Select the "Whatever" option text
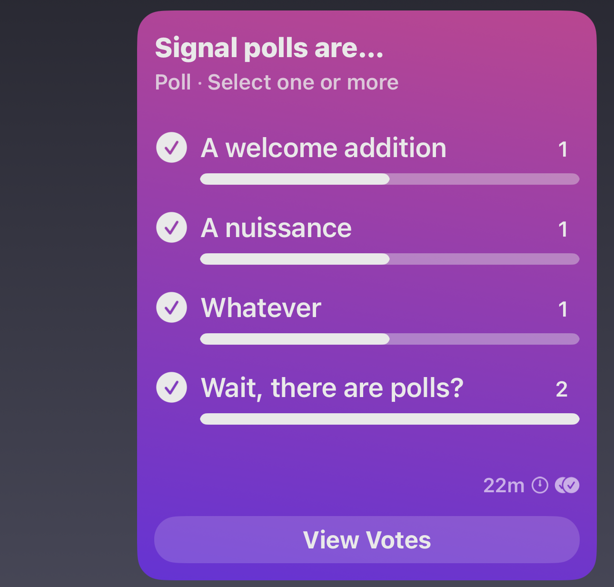Screen dimensions: 614x587 [x=261, y=308]
